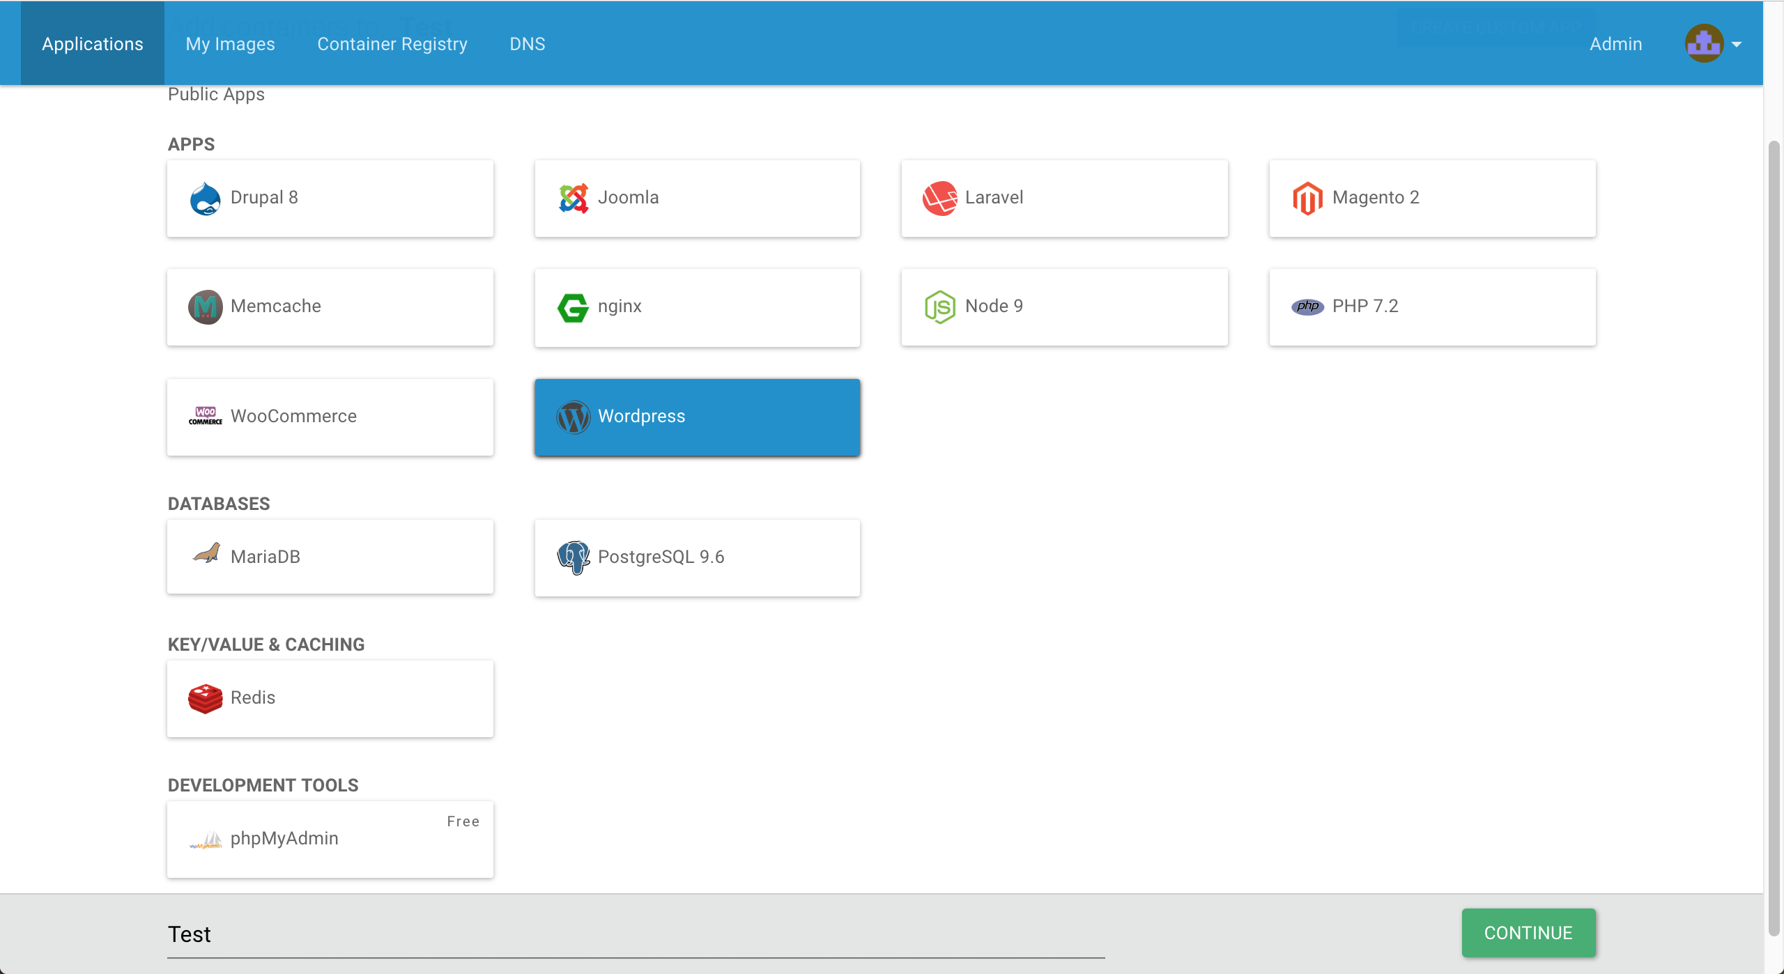
Task: Select the Drupal 8 app card
Action: coord(330,199)
